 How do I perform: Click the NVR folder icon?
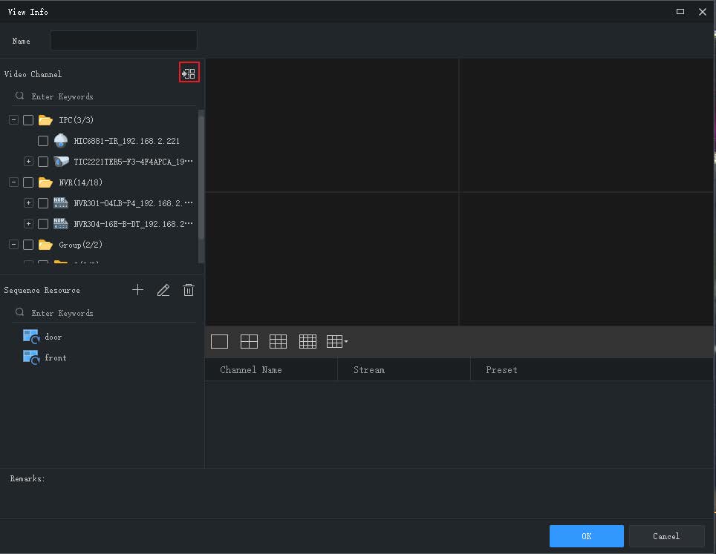[45, 182]
